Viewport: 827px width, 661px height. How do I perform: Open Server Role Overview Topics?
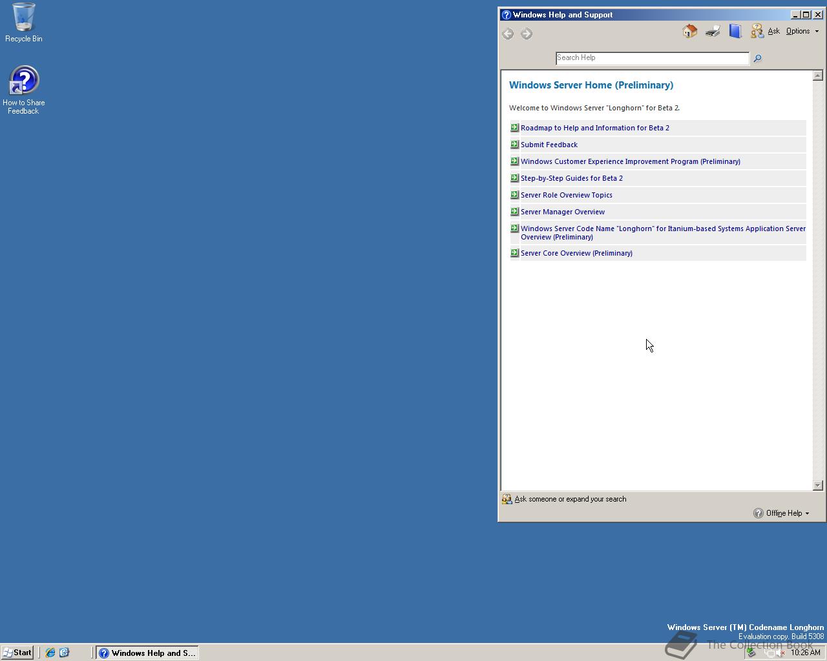coord(567,195)
